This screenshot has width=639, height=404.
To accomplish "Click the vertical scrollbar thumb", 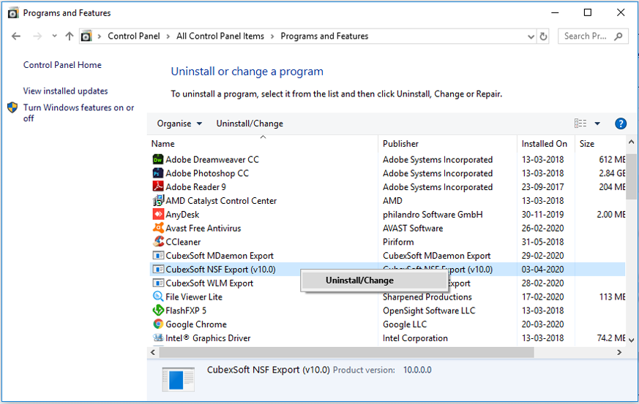I will (x=631, y=177).
